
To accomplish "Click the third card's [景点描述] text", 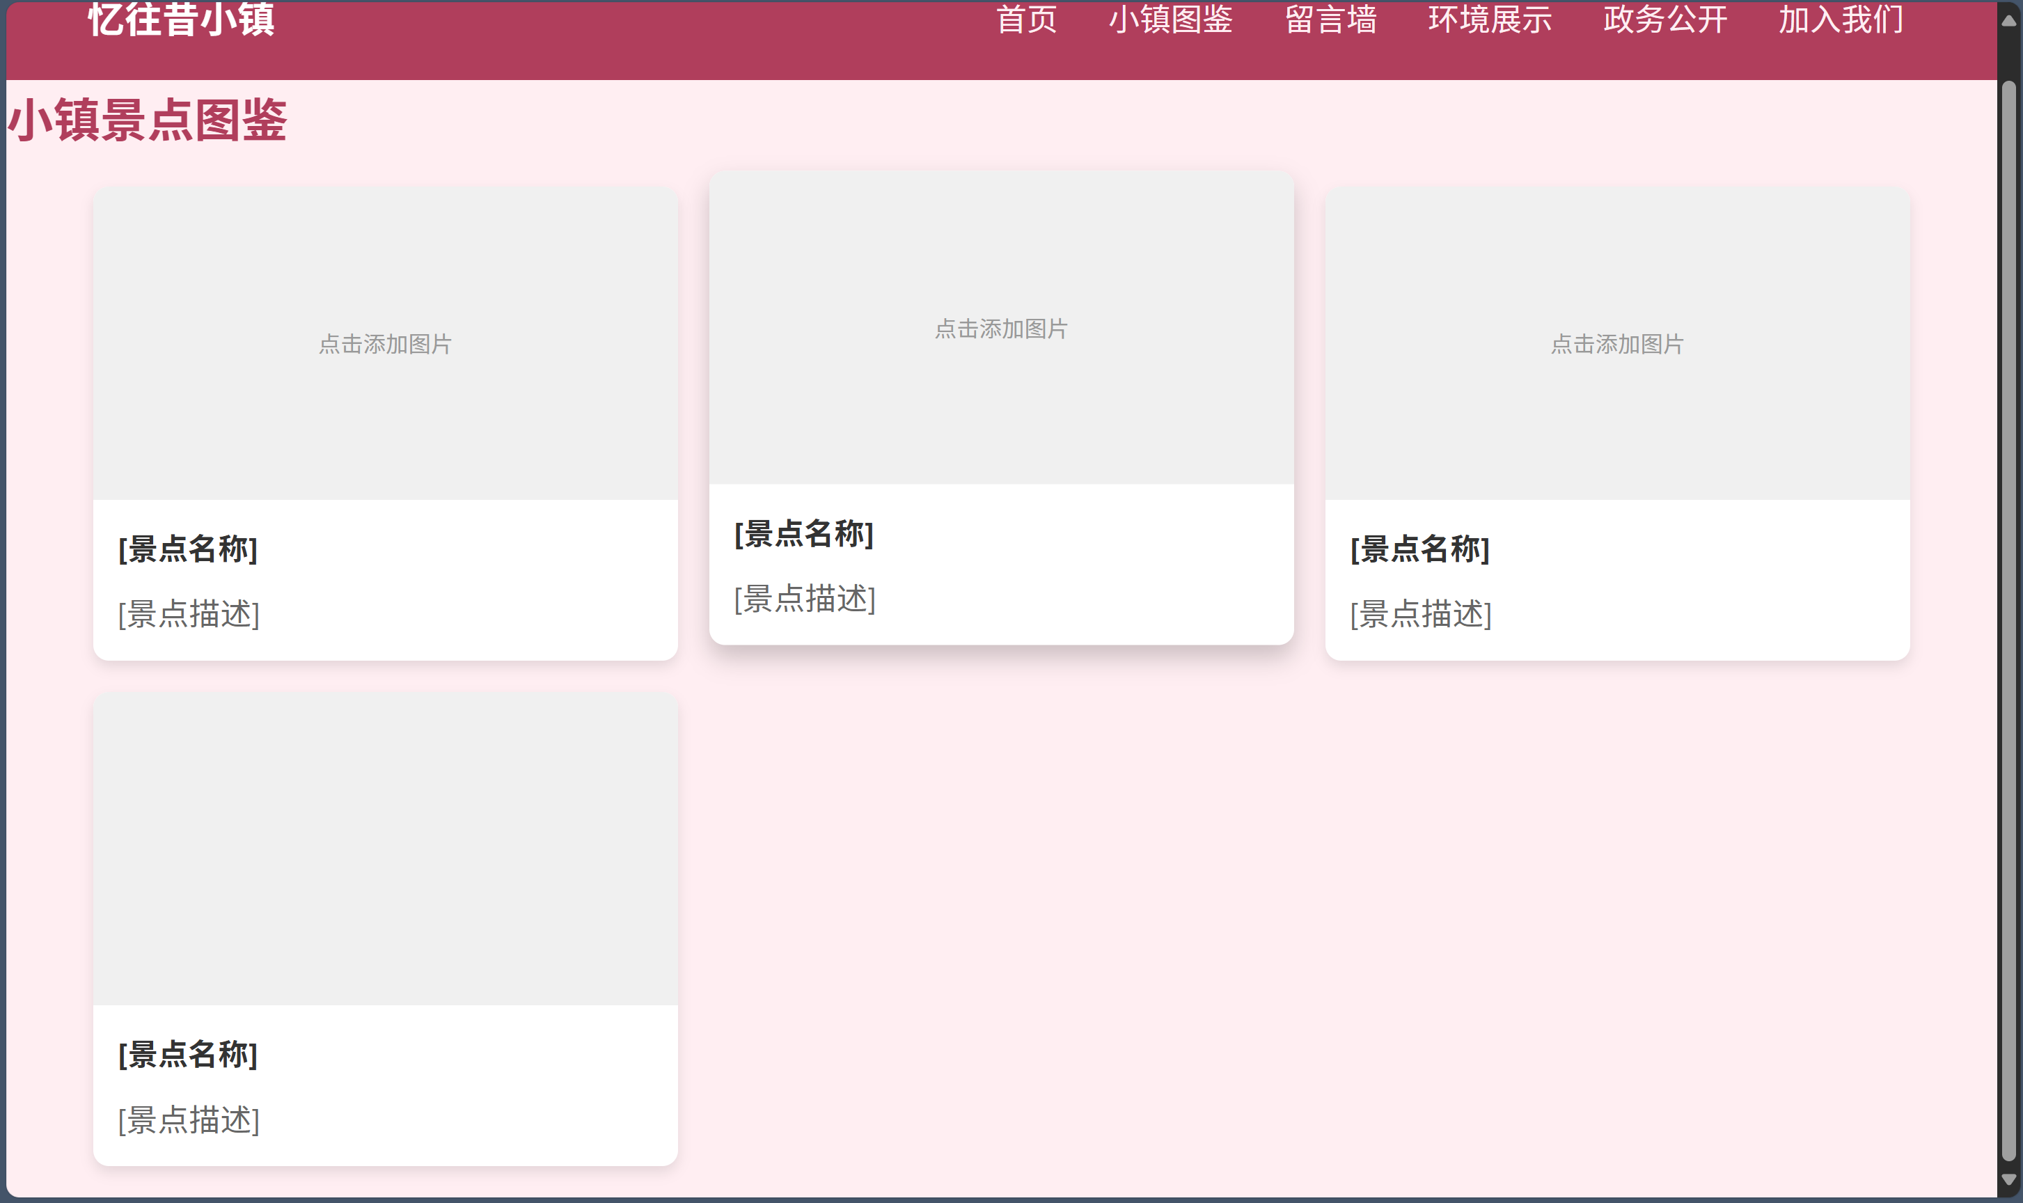I will (x=1421, y=613).
